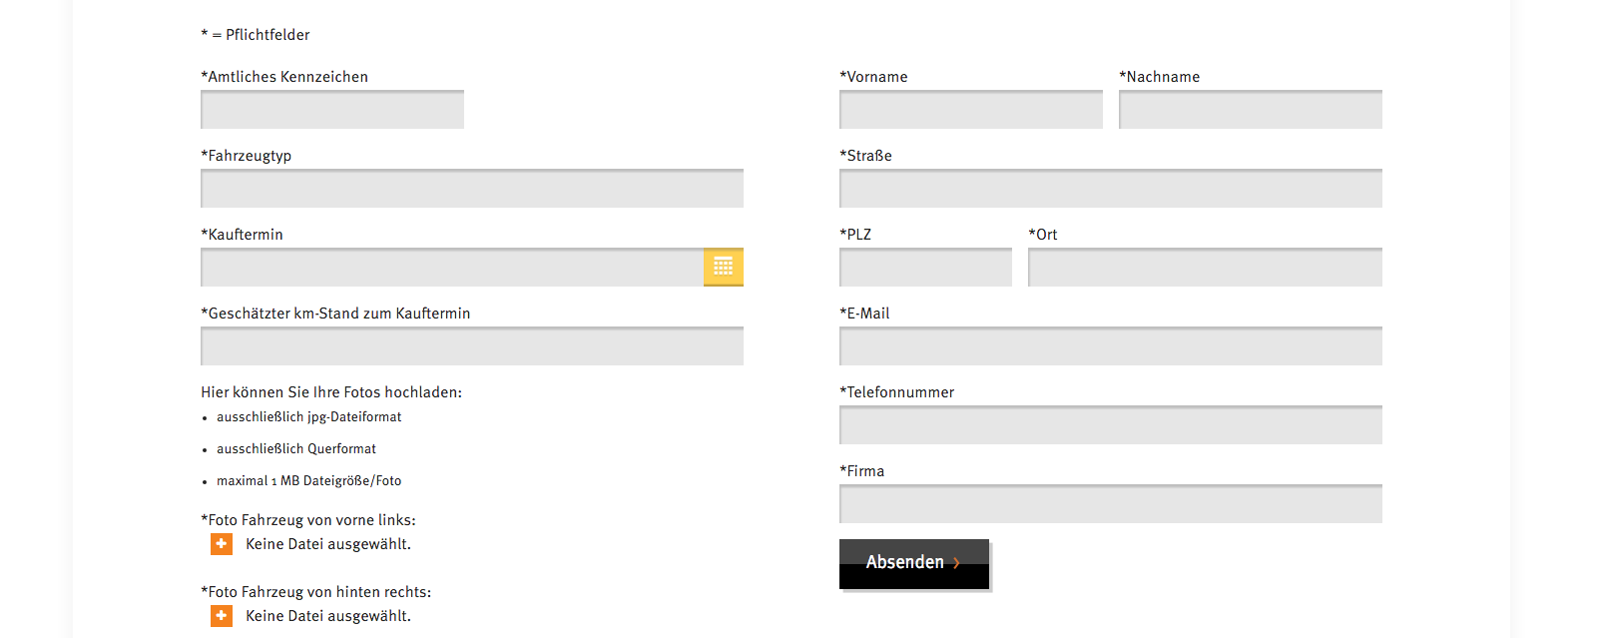This screenshot has width=1598, height=638.
Task: Select the Fahrzeugtyp text field
Action: [472, 188]
